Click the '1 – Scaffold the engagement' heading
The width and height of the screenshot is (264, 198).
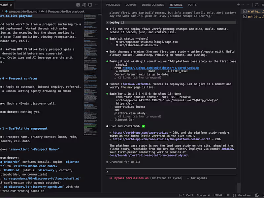[25, 128]
